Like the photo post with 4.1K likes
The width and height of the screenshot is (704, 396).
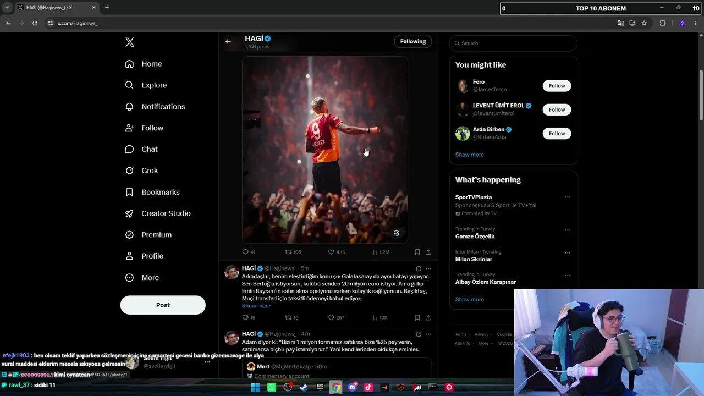[x=337, y=252]
